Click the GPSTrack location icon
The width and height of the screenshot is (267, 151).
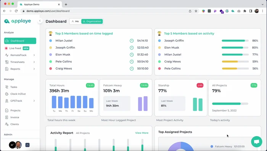[6, 101]
